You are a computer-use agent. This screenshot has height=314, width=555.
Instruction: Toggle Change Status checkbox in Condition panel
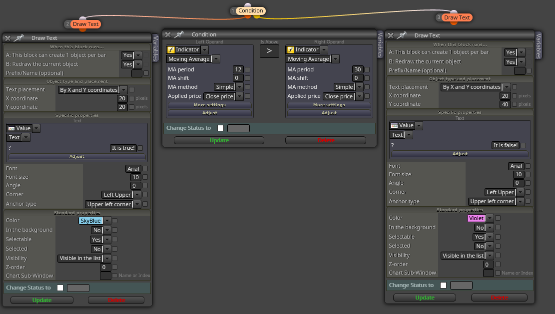(x=220, y=128)
